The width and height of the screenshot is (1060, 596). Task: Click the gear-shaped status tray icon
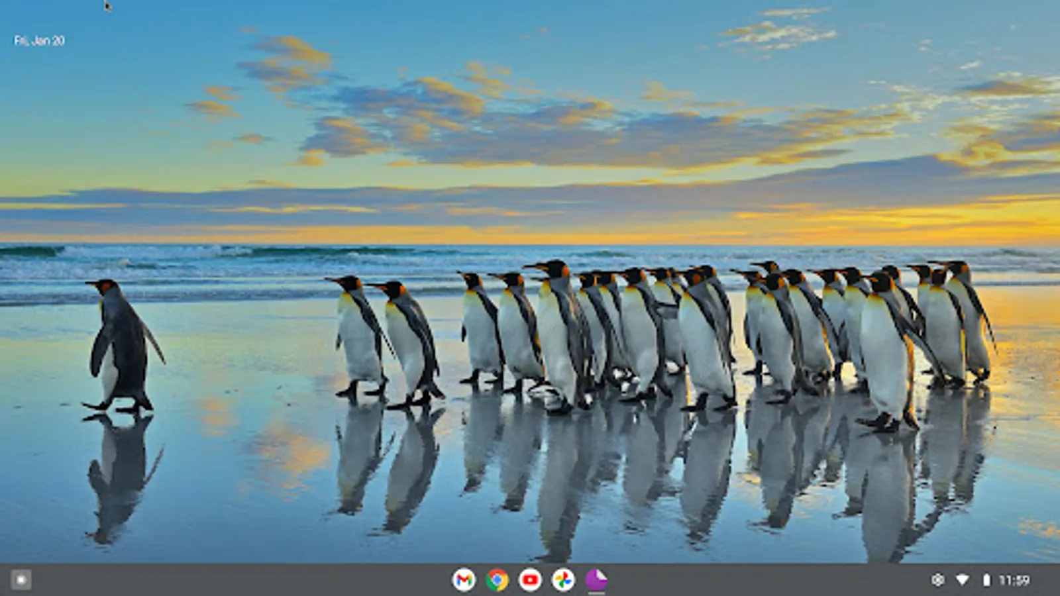point(937,580)
